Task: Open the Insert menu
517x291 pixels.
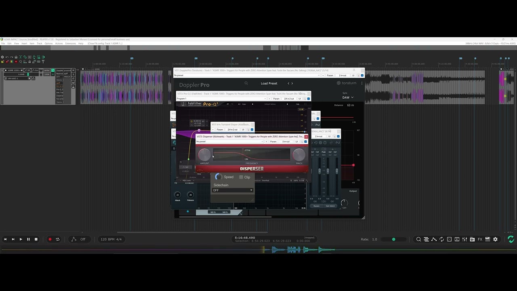Action: [24, 43]
